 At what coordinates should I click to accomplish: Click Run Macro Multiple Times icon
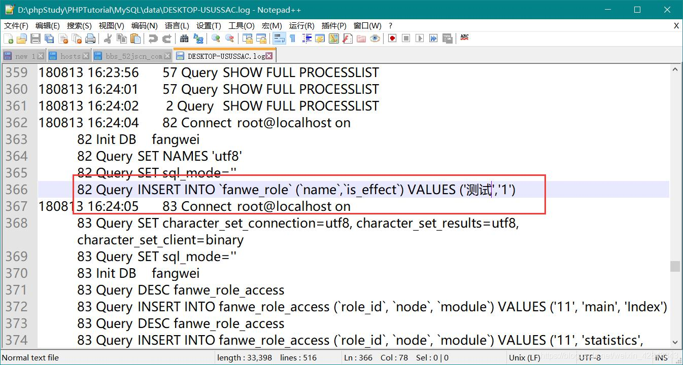pyautogui.click(x=433, y=39)
